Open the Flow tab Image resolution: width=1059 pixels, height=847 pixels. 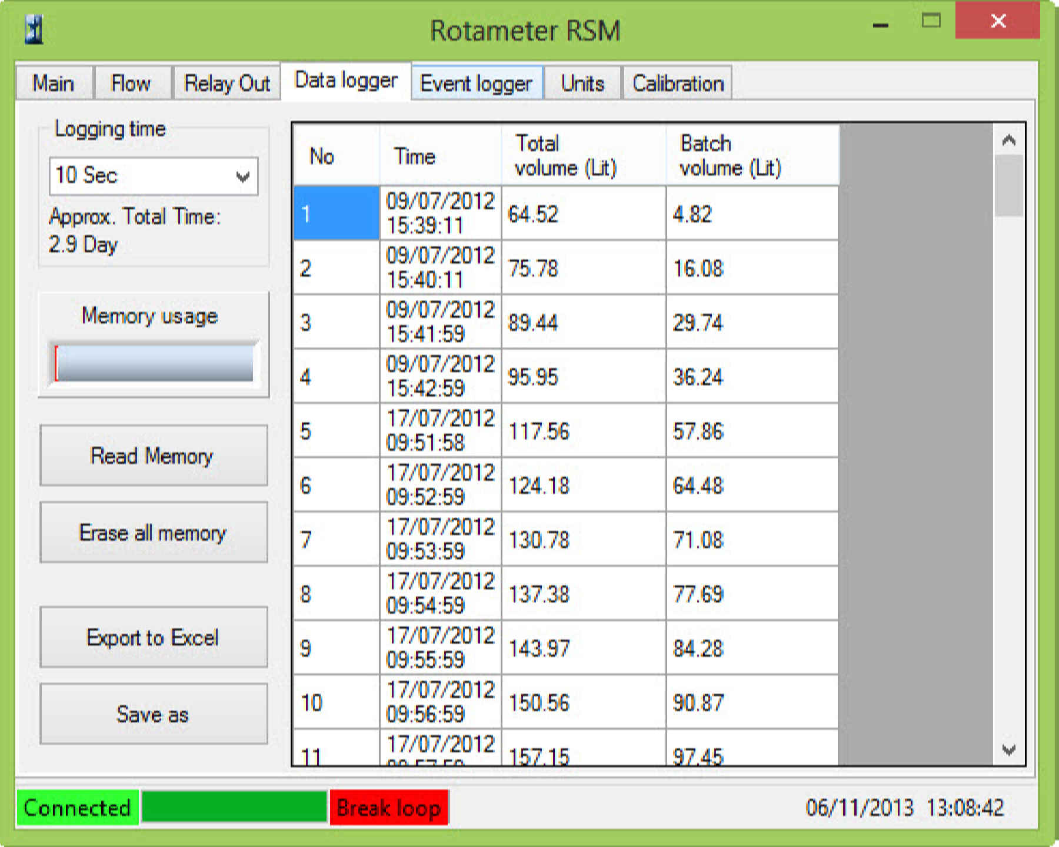click(x=131, y=83)
